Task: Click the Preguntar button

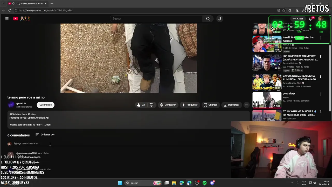Action: click(190, 105)
